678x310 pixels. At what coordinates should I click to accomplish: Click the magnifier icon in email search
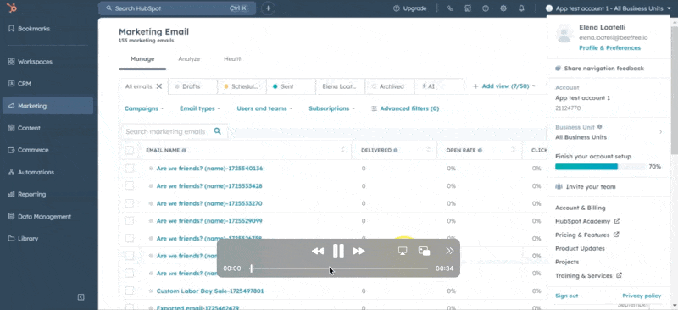pyautogui.click(x=218, y=131)
